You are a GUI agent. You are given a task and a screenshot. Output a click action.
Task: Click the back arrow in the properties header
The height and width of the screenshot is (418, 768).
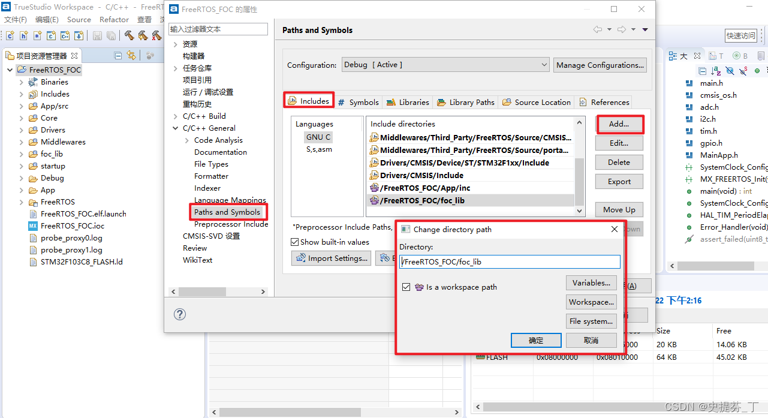click(x=597, y=29)
